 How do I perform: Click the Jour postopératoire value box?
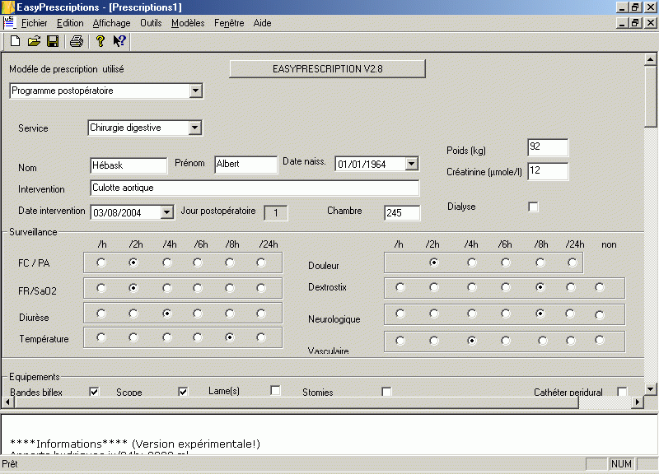[x=276, y=213]
